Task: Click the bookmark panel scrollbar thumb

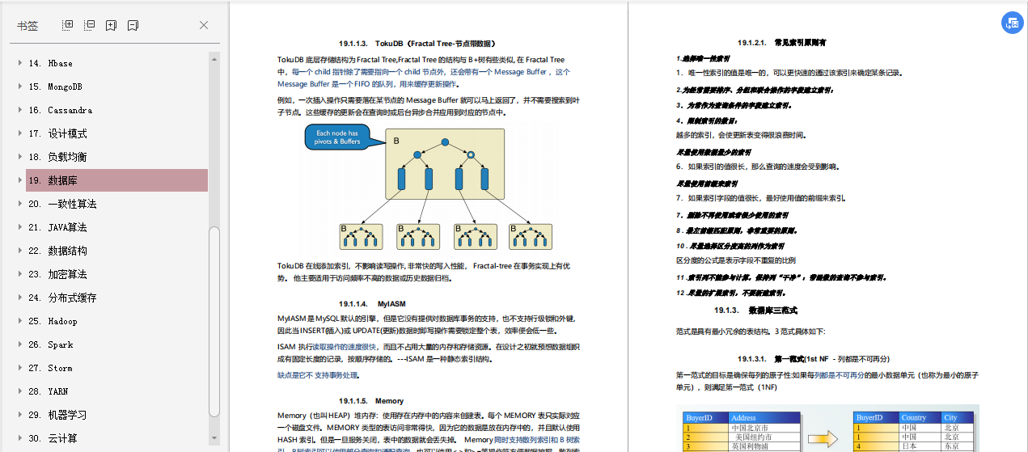Action: point(214,323)
